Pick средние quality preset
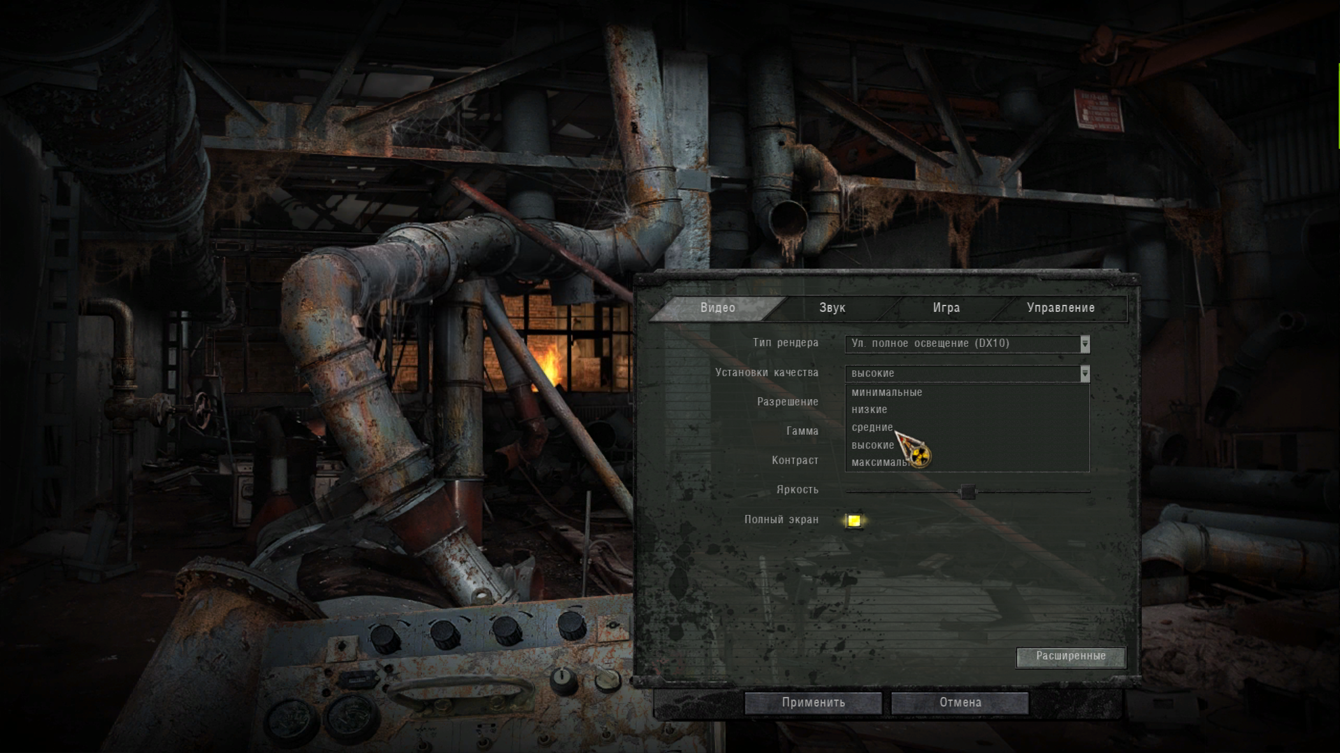This screenshot has height=753, width=1340. (x=872, y=427)
